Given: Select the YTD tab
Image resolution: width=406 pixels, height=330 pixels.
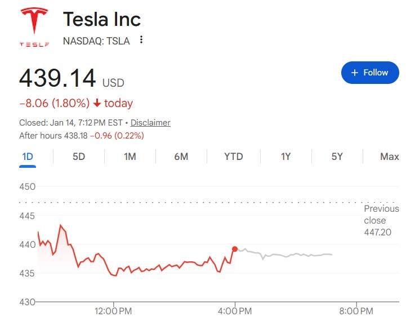Looking at the screenshot, I should click(x=233, y=157).
